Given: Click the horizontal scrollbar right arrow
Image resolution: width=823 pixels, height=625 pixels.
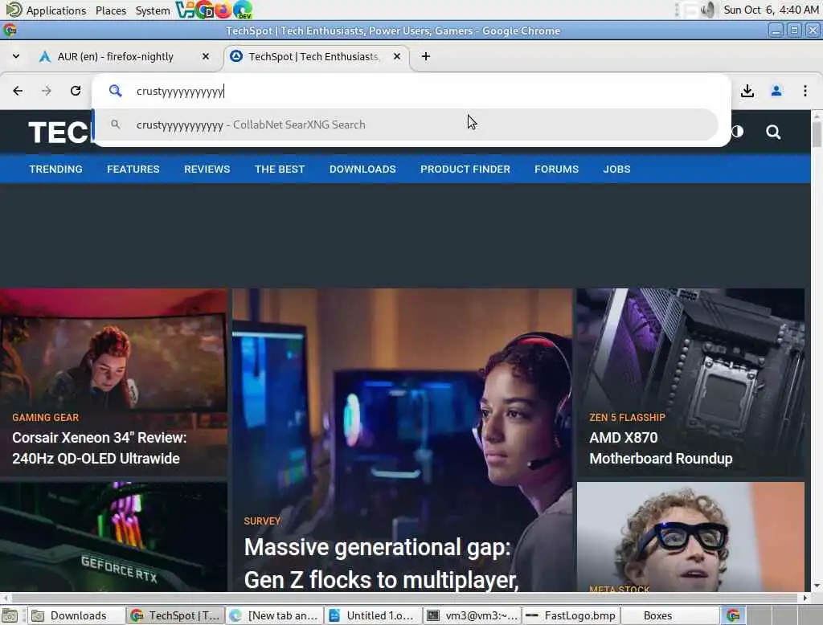Looking at the screenshot, I should (x=805, y=598).
